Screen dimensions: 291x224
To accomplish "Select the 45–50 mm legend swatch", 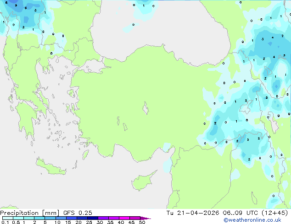I will point(135,218).
